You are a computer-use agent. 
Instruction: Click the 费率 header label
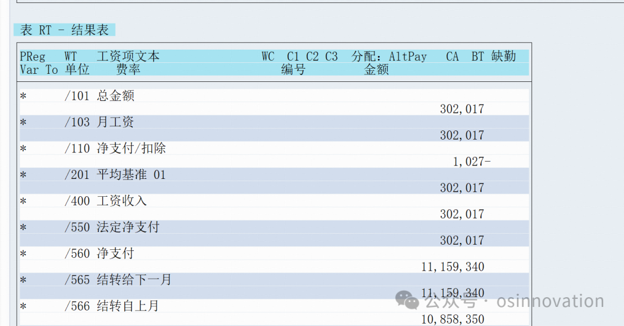tap(128, 70)
